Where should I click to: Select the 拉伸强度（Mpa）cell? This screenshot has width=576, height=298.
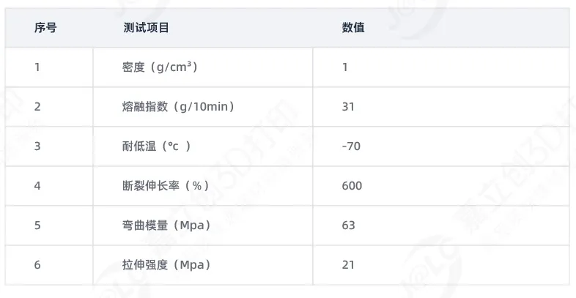point(166,264)
